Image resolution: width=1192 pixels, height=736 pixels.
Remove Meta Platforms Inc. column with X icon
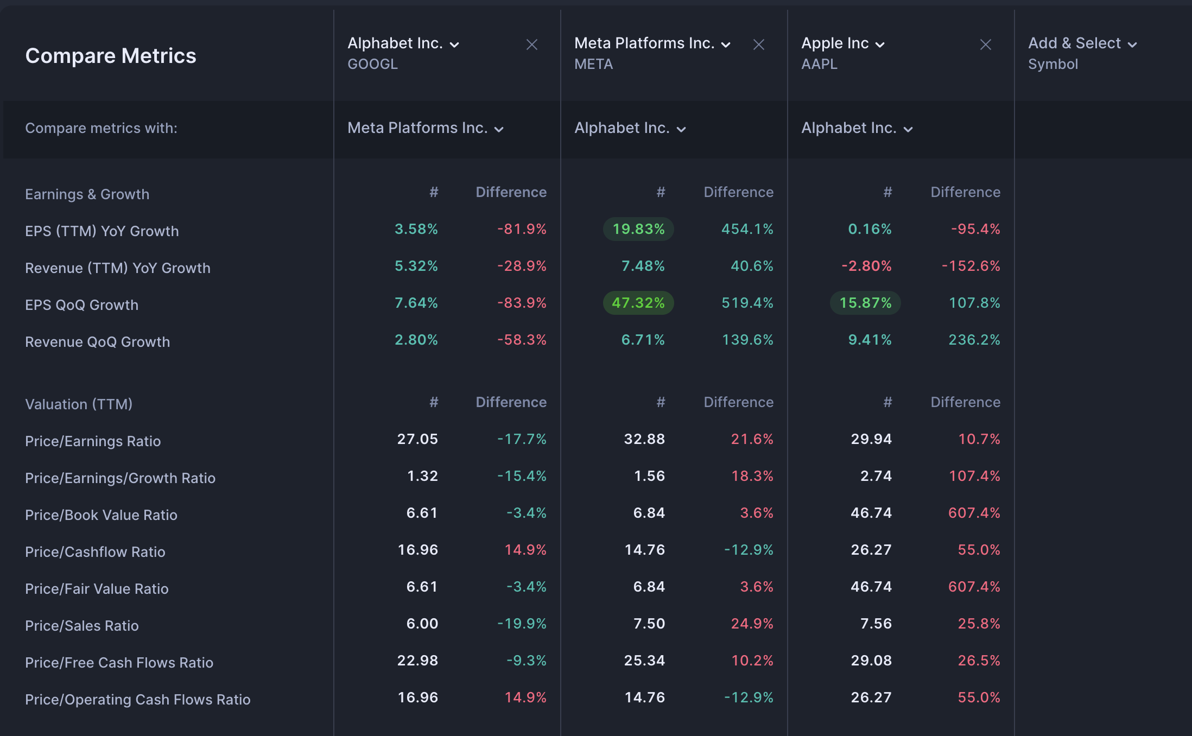(759, 45)
